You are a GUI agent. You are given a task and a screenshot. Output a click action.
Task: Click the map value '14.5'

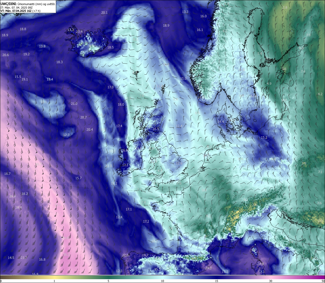pyautogui.click(x=11, y=258)
